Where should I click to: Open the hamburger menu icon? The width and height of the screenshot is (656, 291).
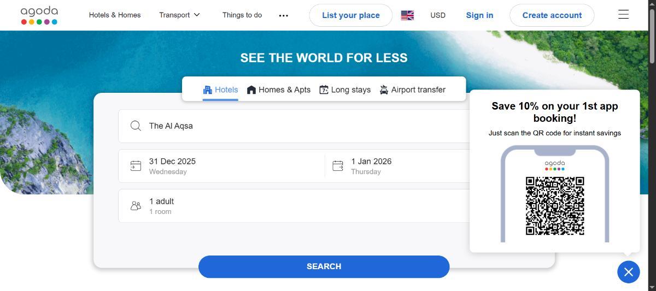tap(623, 15)
